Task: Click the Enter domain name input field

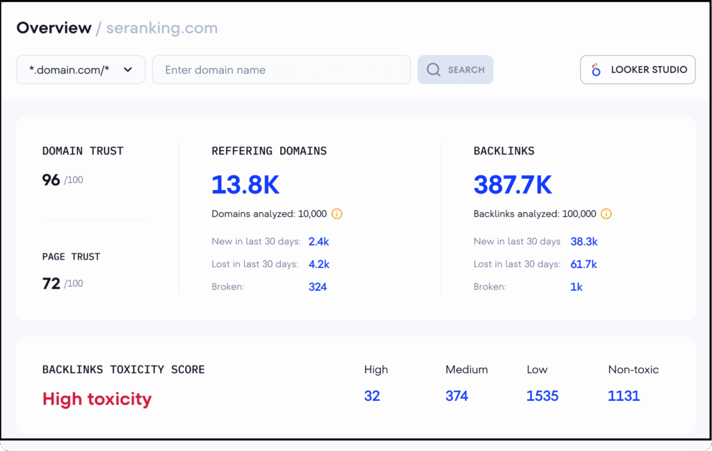Action: (281, 70)
